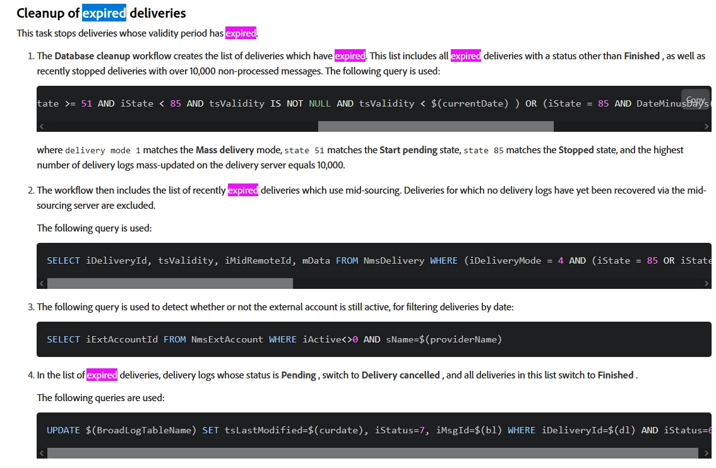Click left scroll arrow of first query code block

[42, 126]
